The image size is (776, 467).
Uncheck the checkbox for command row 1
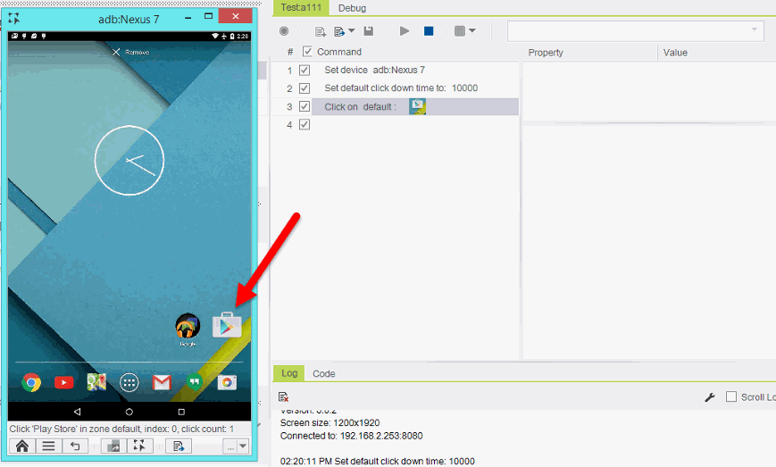tap(305, 70)
